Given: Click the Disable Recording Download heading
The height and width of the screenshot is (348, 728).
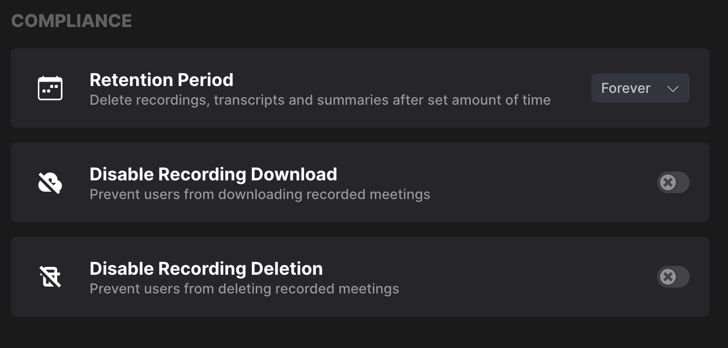Looking at the screenshot, I should click(x=213, y=174).
